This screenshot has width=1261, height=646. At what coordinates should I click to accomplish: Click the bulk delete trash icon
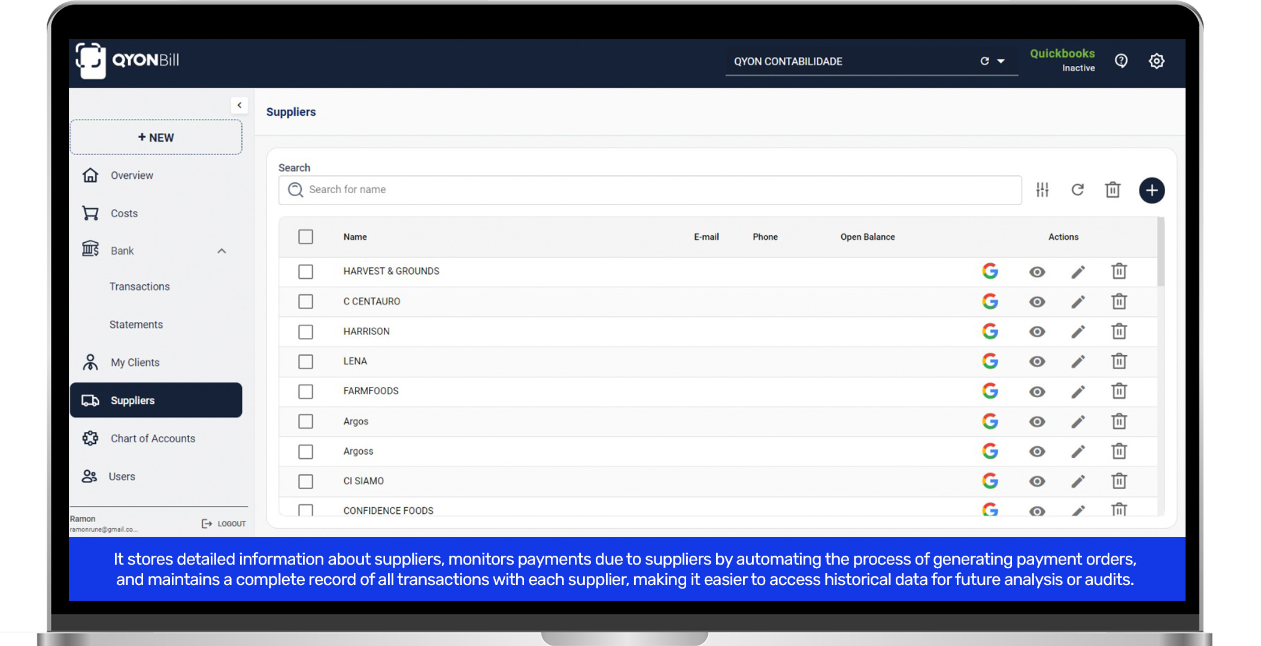(x=1113, y=190)
